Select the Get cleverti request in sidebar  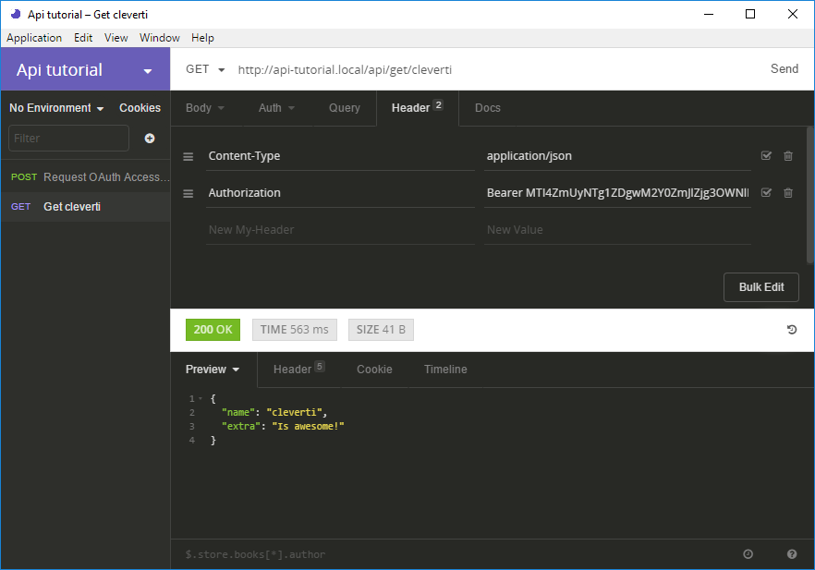pos(74,206)
